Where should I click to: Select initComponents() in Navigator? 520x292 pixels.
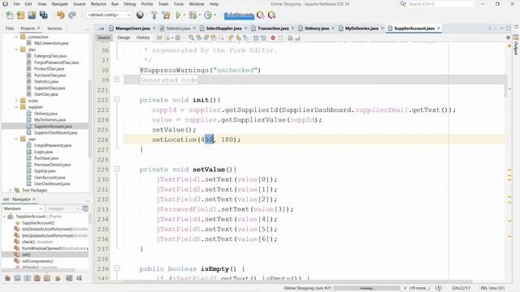point(37,261)
